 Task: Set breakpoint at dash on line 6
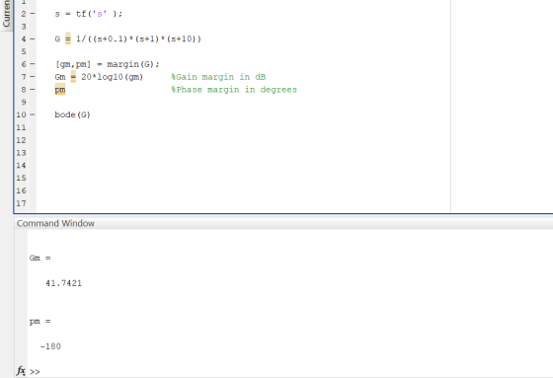[33, 64]
